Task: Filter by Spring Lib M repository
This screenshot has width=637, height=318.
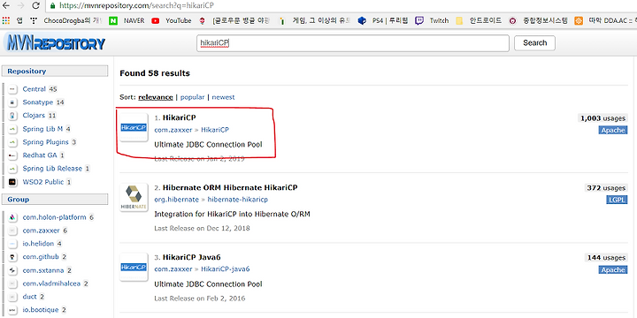Action: coord(42,129)
